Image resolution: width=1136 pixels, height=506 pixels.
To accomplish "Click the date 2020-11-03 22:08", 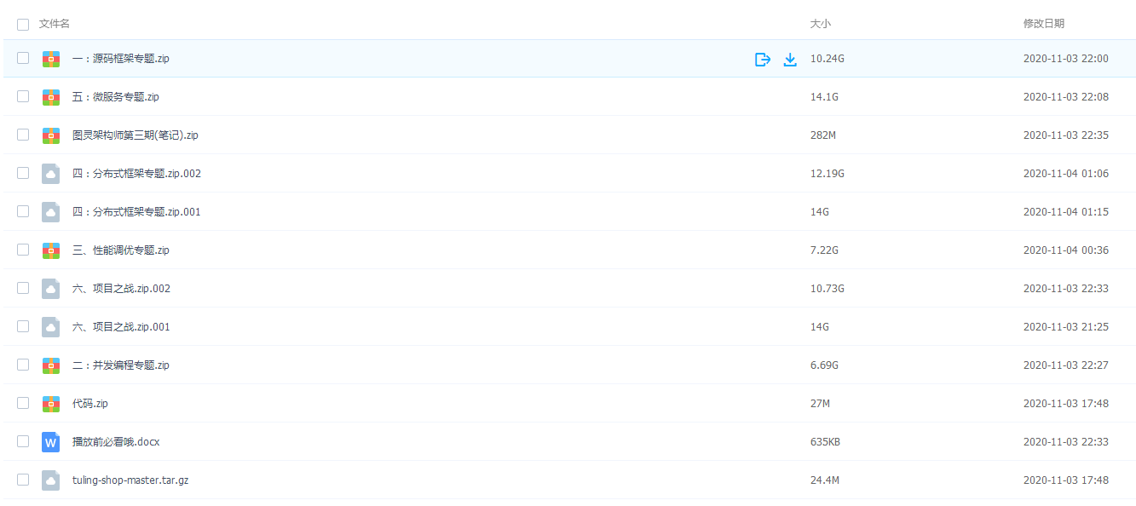I will (1066, 97).
